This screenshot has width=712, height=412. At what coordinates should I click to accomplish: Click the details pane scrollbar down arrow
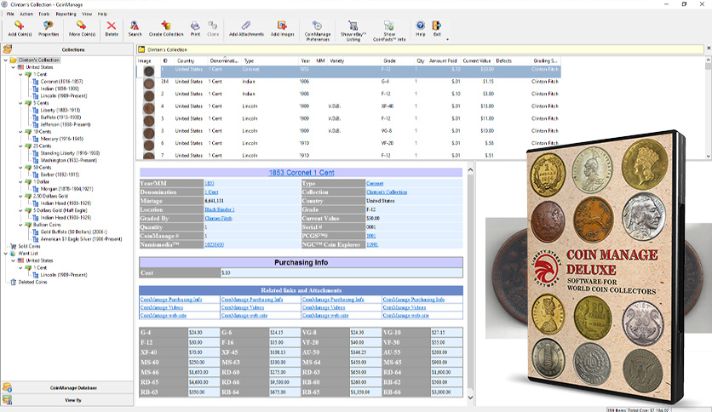click(470, 398)
